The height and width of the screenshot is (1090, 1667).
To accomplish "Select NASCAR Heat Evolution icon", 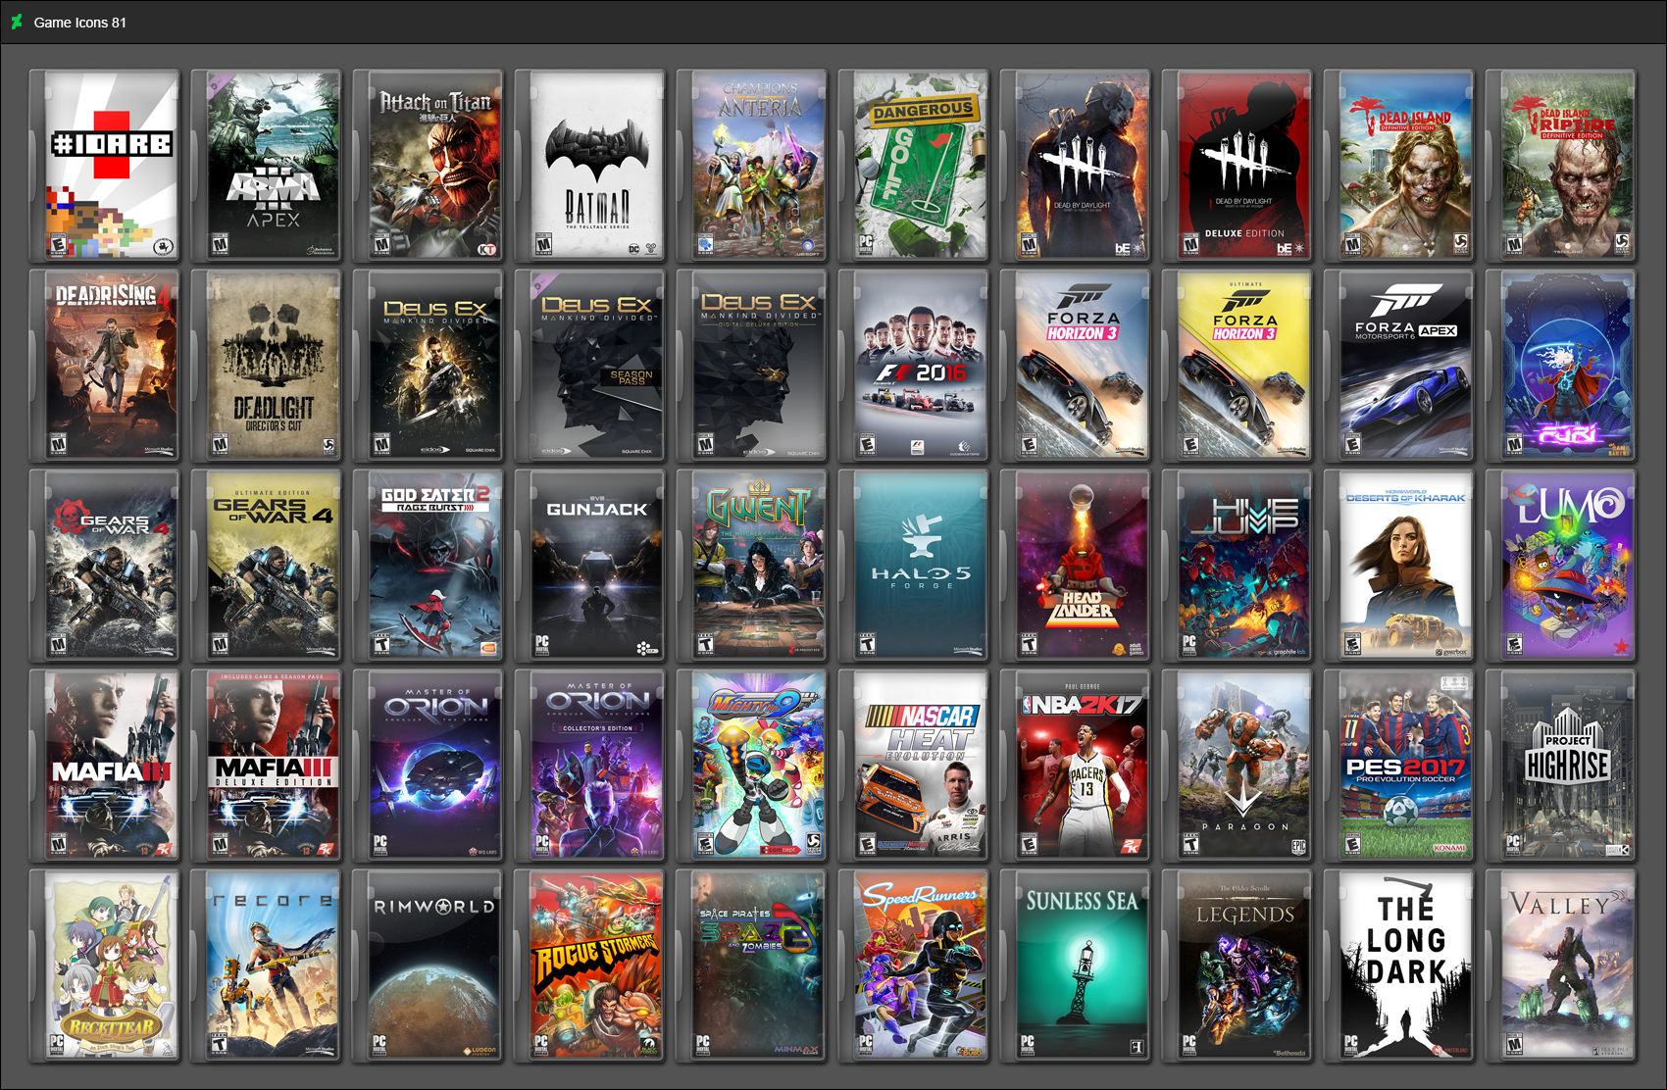I will pyautogui.click(x=914, y=767).
